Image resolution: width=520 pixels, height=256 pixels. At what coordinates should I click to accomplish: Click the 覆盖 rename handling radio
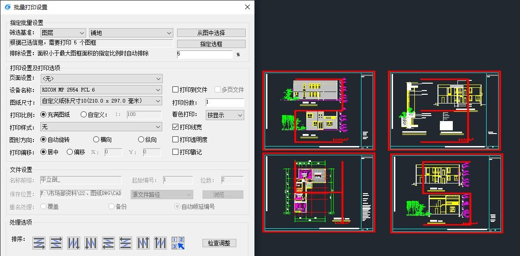click(43, 207)
